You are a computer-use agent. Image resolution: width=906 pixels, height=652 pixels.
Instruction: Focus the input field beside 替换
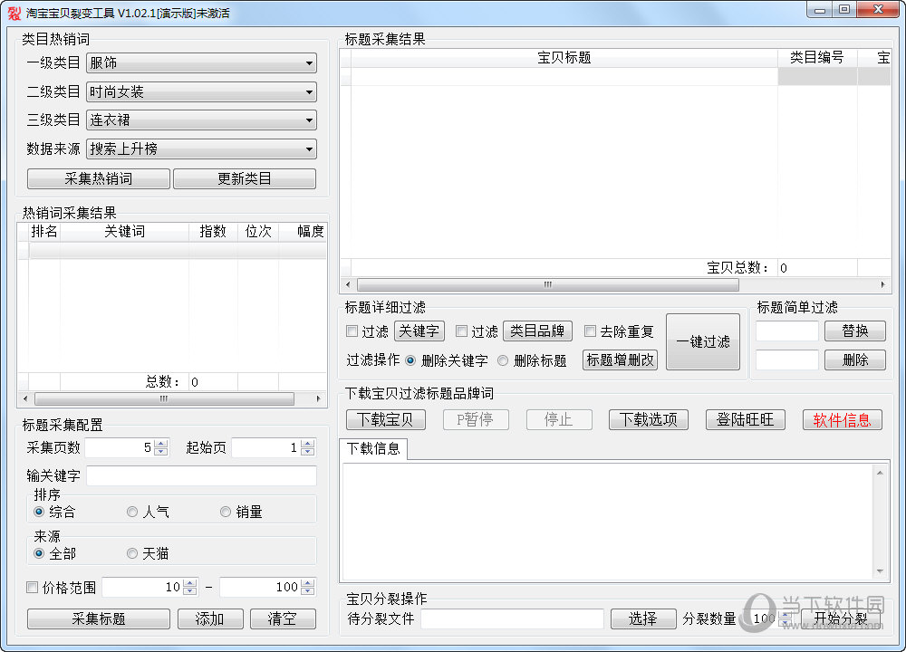click(787, 331)
